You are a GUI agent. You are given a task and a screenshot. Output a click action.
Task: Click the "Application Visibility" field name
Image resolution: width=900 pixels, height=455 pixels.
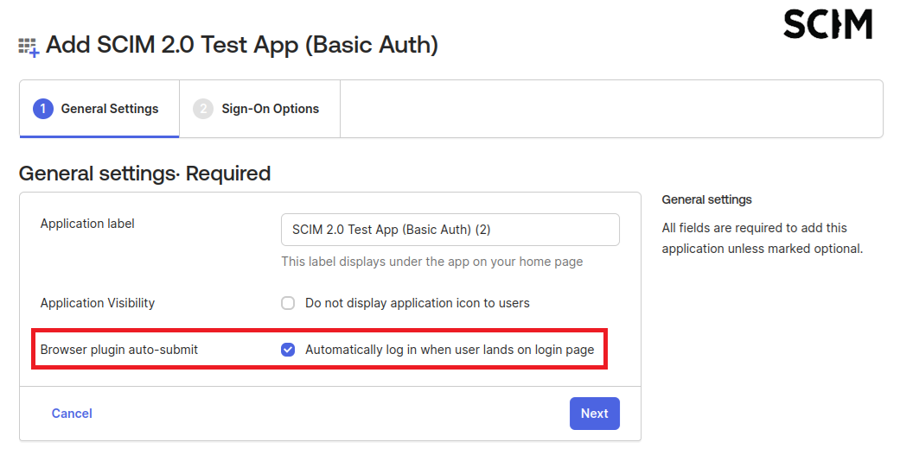click(98, 303)
